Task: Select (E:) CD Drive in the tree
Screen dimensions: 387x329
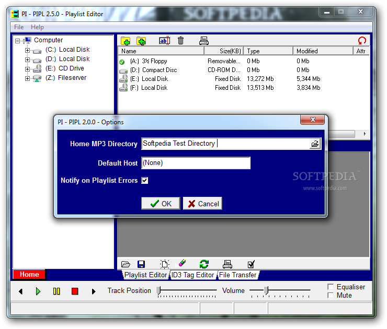Action: tap(65, 68)
